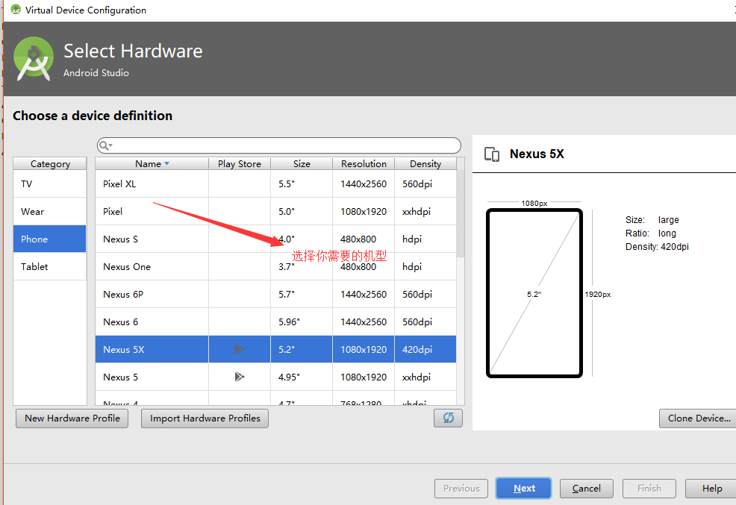Viewport: 736px width, 505px height.
Task: Click the Size: large text in preview
Action: coord(652,220)
